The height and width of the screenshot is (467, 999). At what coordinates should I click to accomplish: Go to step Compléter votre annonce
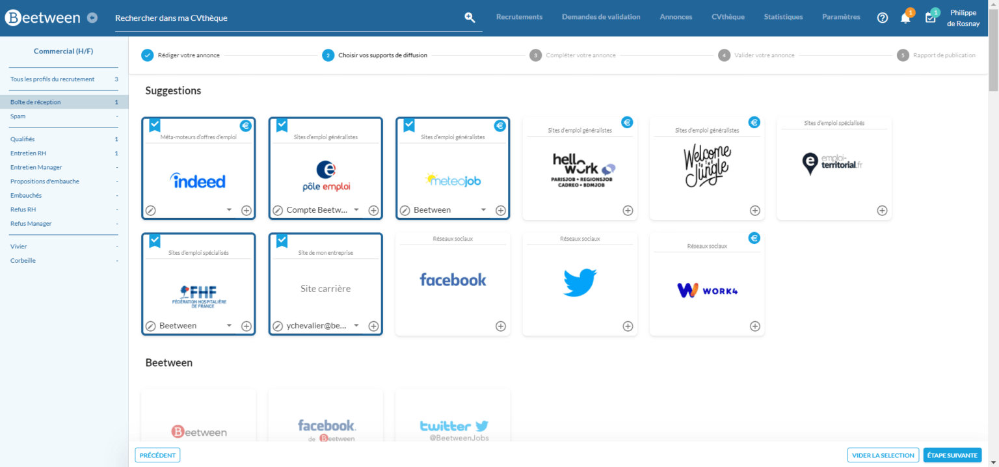tap(572, 55)
